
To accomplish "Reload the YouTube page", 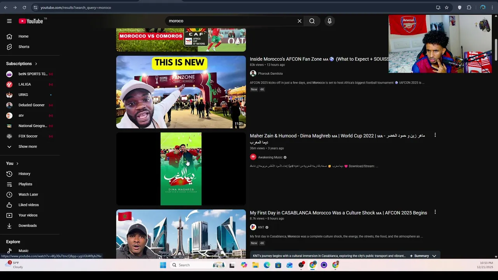I will (24, 7).
